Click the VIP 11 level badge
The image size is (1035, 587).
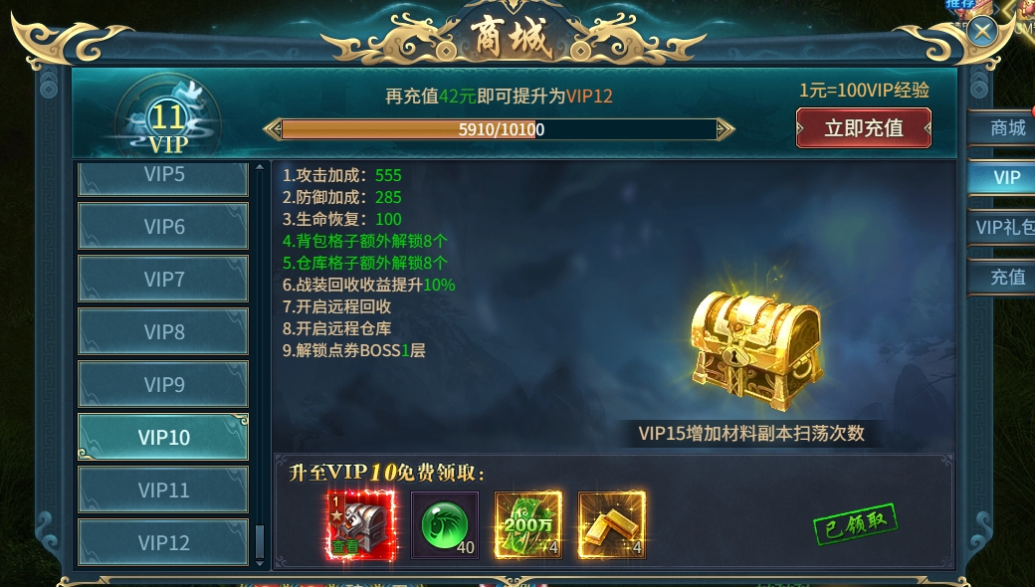(x=167, y=119)
